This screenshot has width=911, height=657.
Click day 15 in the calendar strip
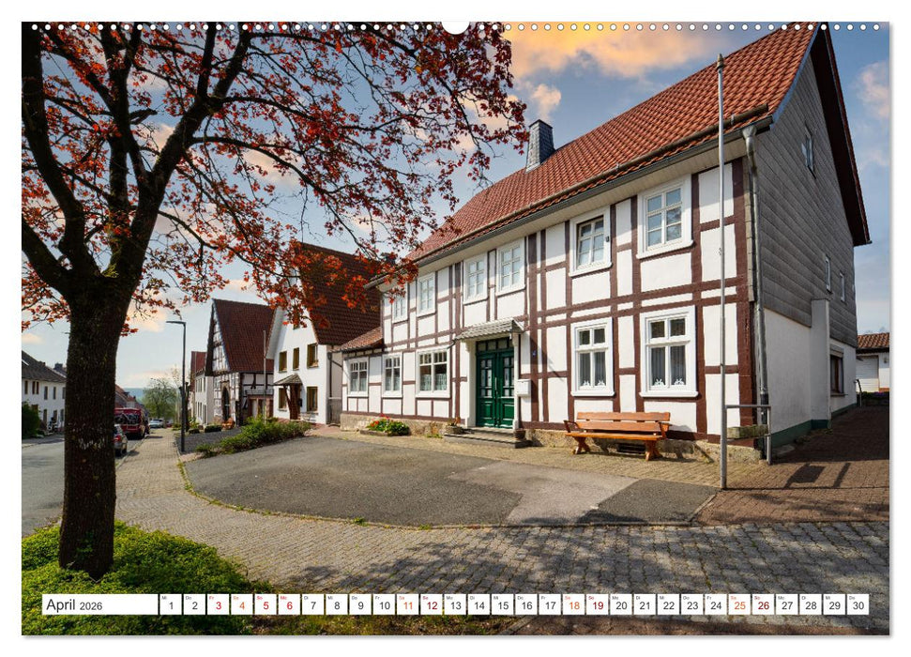click(x=502, y=604)
